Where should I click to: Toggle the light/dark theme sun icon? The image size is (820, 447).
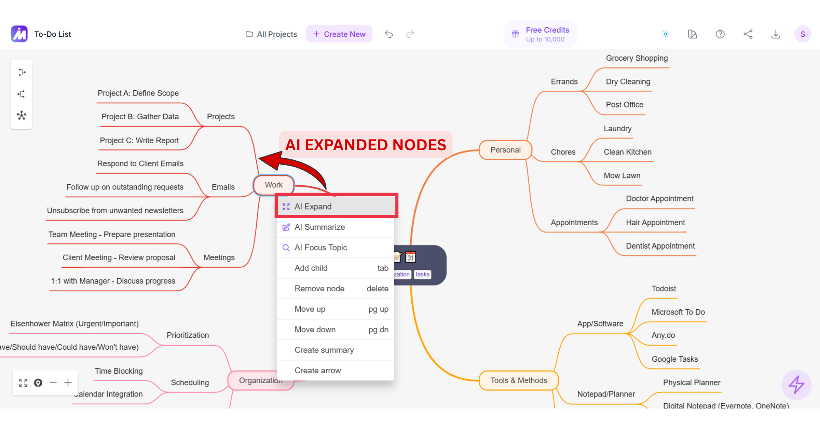pyautogui.click(x=666, y=34)
